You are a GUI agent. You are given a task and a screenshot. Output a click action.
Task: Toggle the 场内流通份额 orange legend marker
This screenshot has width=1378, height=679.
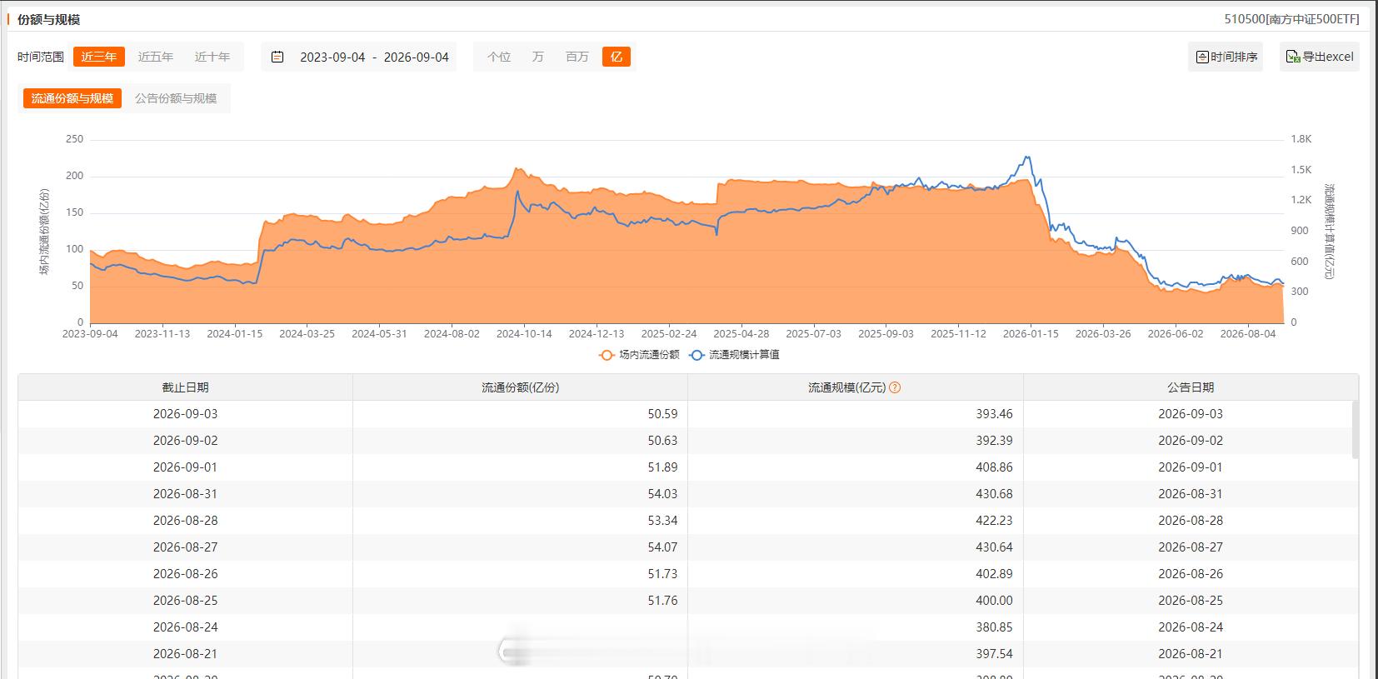[607, 355]
